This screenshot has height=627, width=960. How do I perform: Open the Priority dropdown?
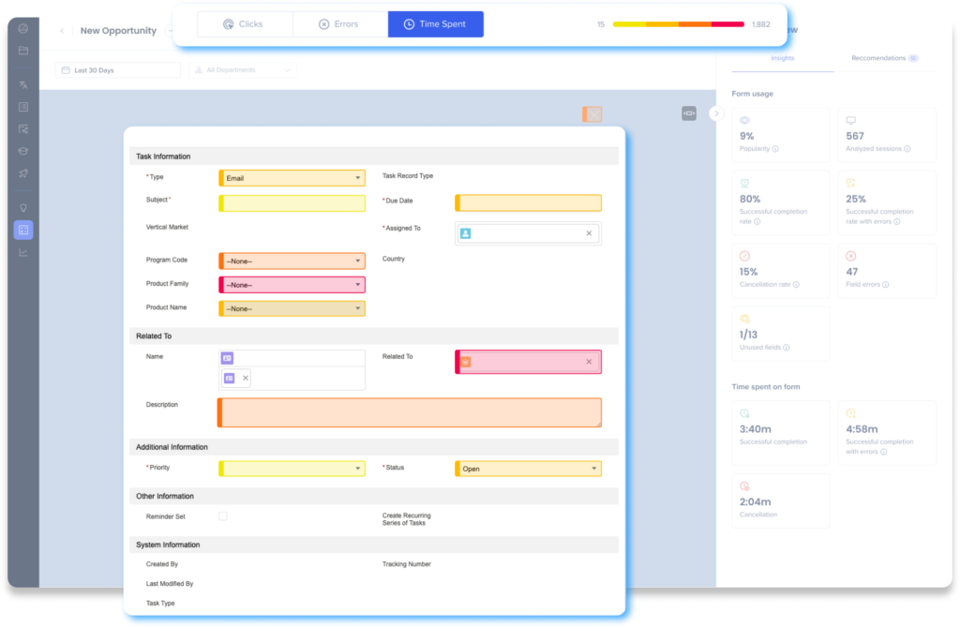pyautogui.click(x=292, y=469)
